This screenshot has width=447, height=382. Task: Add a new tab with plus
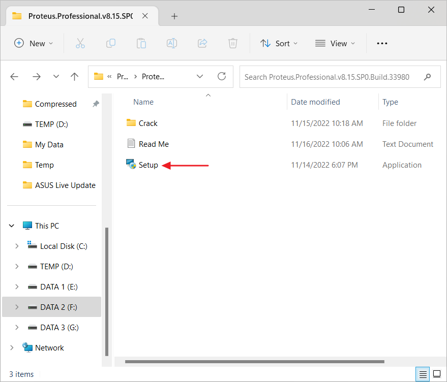[x=174, y=16]
